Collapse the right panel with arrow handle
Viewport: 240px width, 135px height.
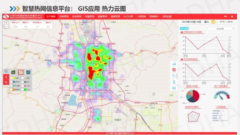(177, 75)
